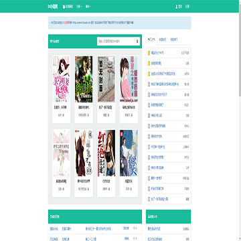Click the icon in the latest updates header
Image resolution: width=241 pixels, height=241 pixels.
52,216
